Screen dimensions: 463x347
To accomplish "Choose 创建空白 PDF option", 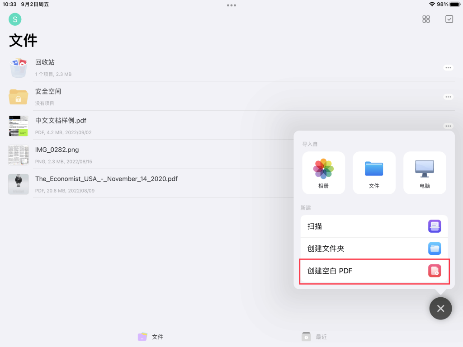I will click(374, 271).
